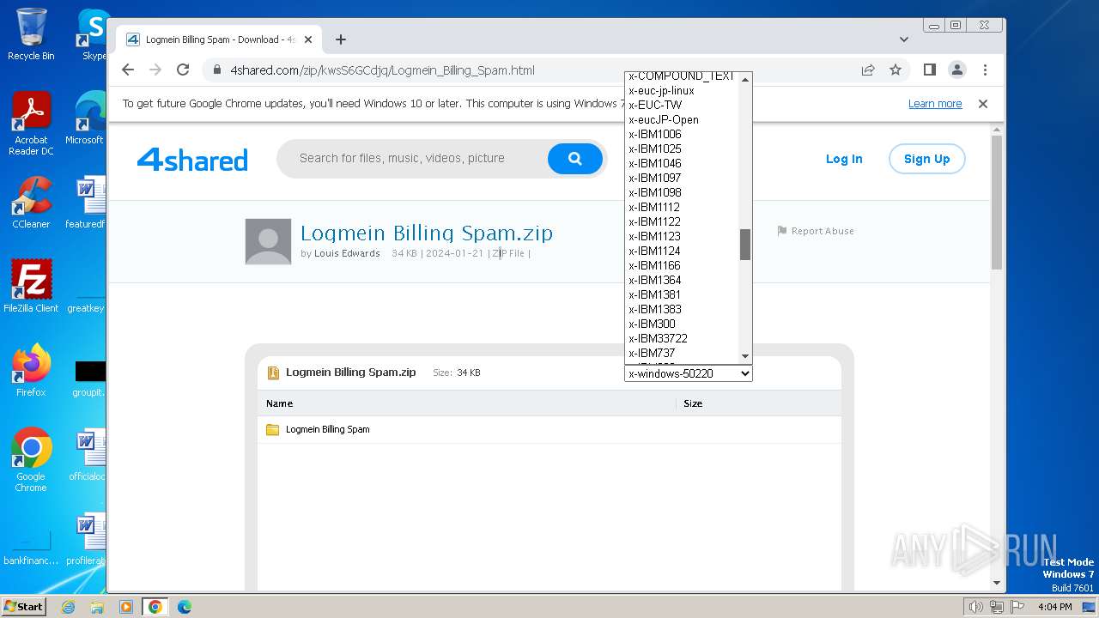Image resolution: width=1099 pixels, height=618 pixels.
Task: Open the Chrome profile avatar icon
Action: (x=957, y=70)
